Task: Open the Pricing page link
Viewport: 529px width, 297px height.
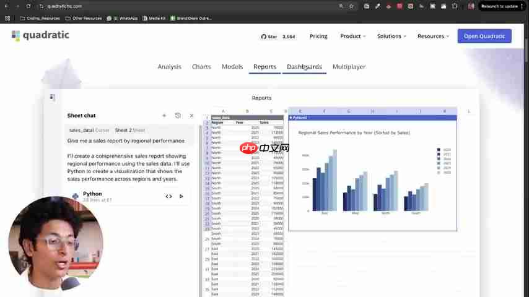Action: (x=318, y=36)
